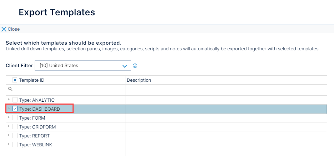Expand the Type: FORM group arrow
Image resolution: width=334 pixels, height=156 pixels.
tap(9, 117)
